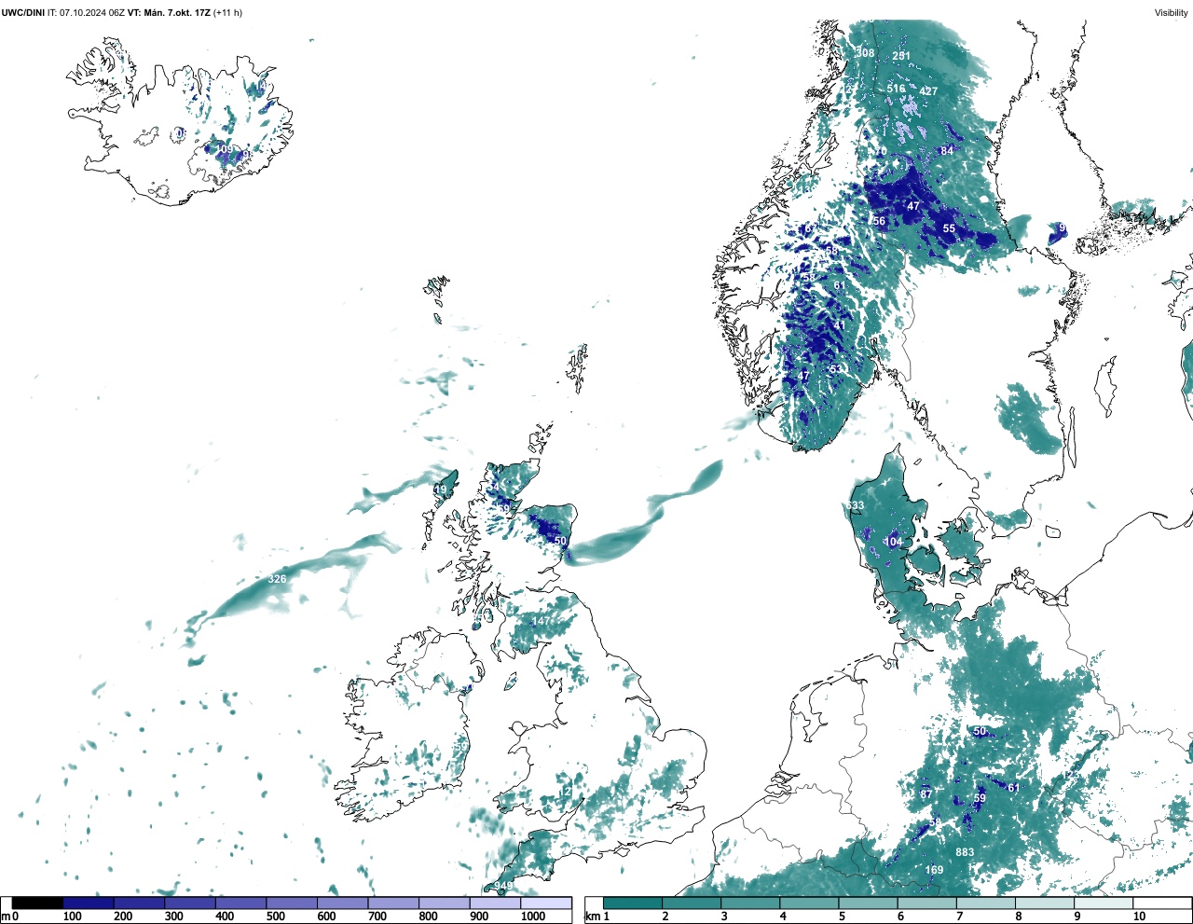Screen dimensions: 1193x924
Task: Click the 'Visibility' title label
Action: click(1172, 13)
